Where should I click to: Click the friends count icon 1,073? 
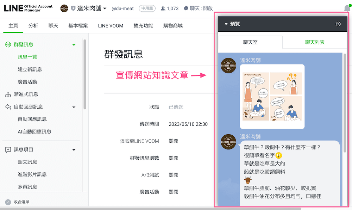[x=163, y=8]
